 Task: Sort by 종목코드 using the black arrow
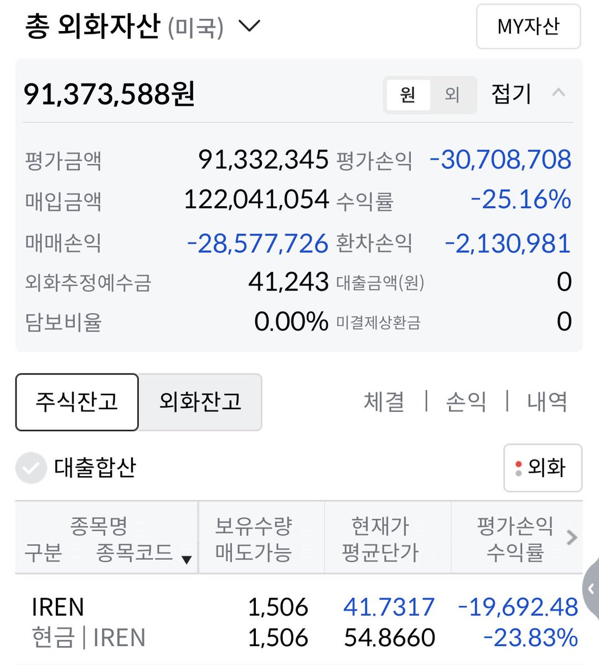(x=187, y=560)
